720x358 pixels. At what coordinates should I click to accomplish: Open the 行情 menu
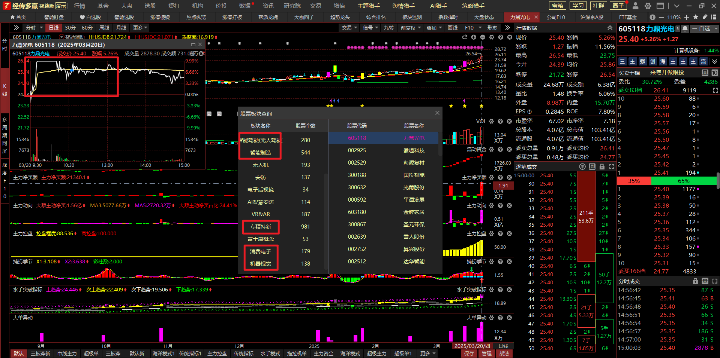79,6
